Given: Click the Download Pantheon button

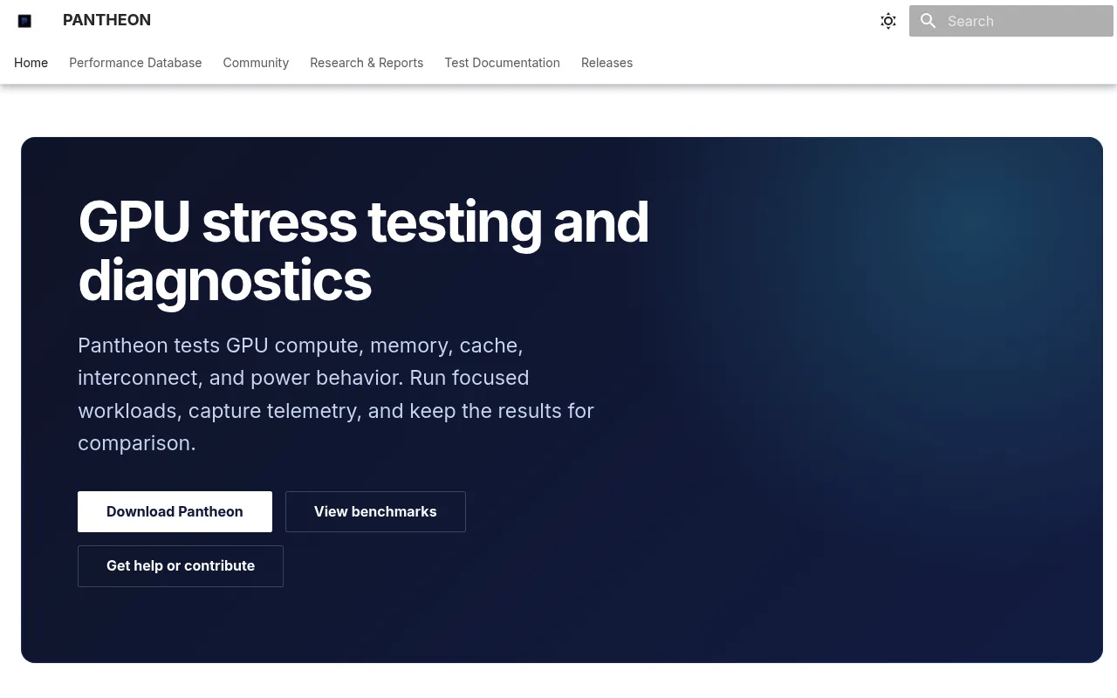Looking at the screenshot, I should [x=175, y=511].
